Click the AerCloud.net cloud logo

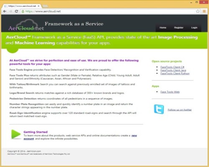pyautogui.click(x=26, y=25)
